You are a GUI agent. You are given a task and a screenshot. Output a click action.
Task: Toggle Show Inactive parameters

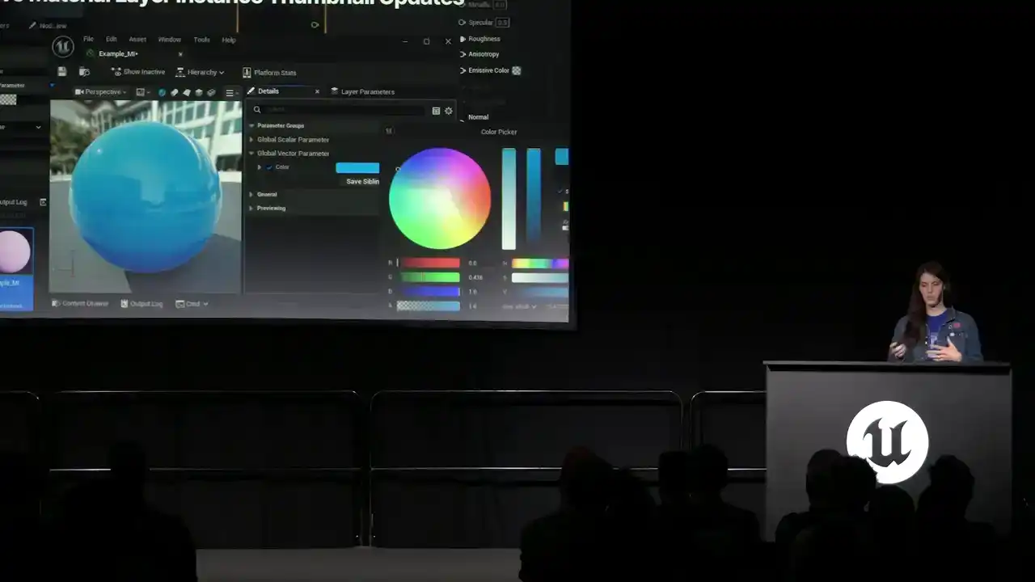pyautogui.click(x=138, y=72)
